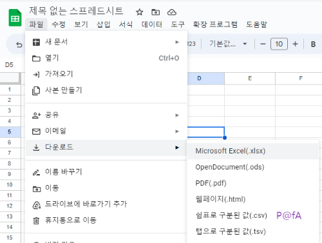Screen dimensions: 322x243
Task: Open the 보기 menu
Action: pos(81,24)
